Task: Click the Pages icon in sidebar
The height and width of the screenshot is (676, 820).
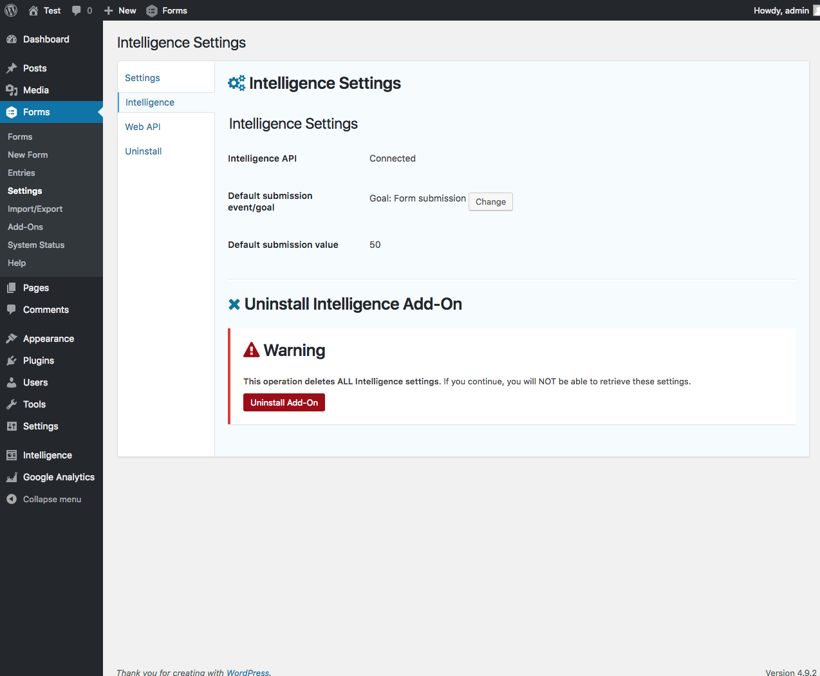Action: coord(12,288)
